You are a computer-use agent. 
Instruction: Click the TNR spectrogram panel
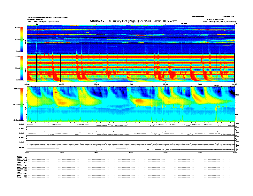click(131, 104)
